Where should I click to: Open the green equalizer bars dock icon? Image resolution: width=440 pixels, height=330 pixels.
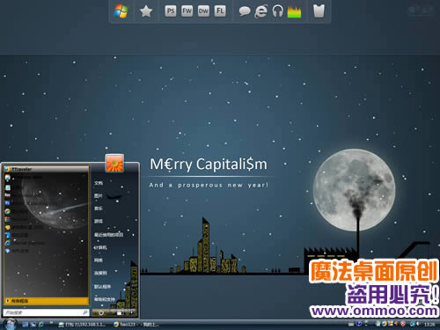click(x=294, y=11)
